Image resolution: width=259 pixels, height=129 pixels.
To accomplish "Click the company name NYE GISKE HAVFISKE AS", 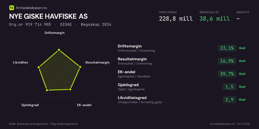I will [48, 16].
